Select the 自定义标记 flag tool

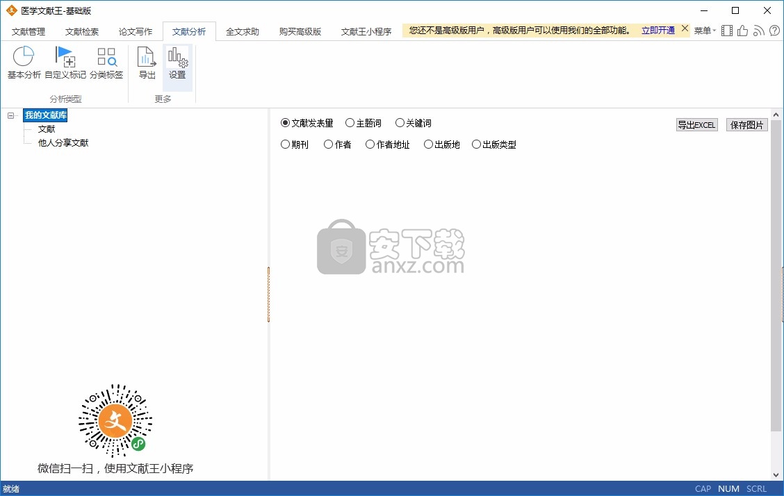tap(65, 63)
